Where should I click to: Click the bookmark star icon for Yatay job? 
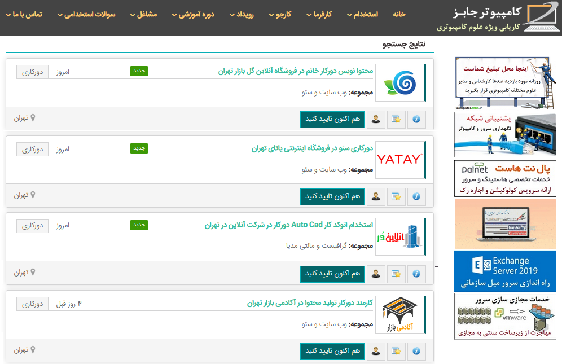click(396, 196)
